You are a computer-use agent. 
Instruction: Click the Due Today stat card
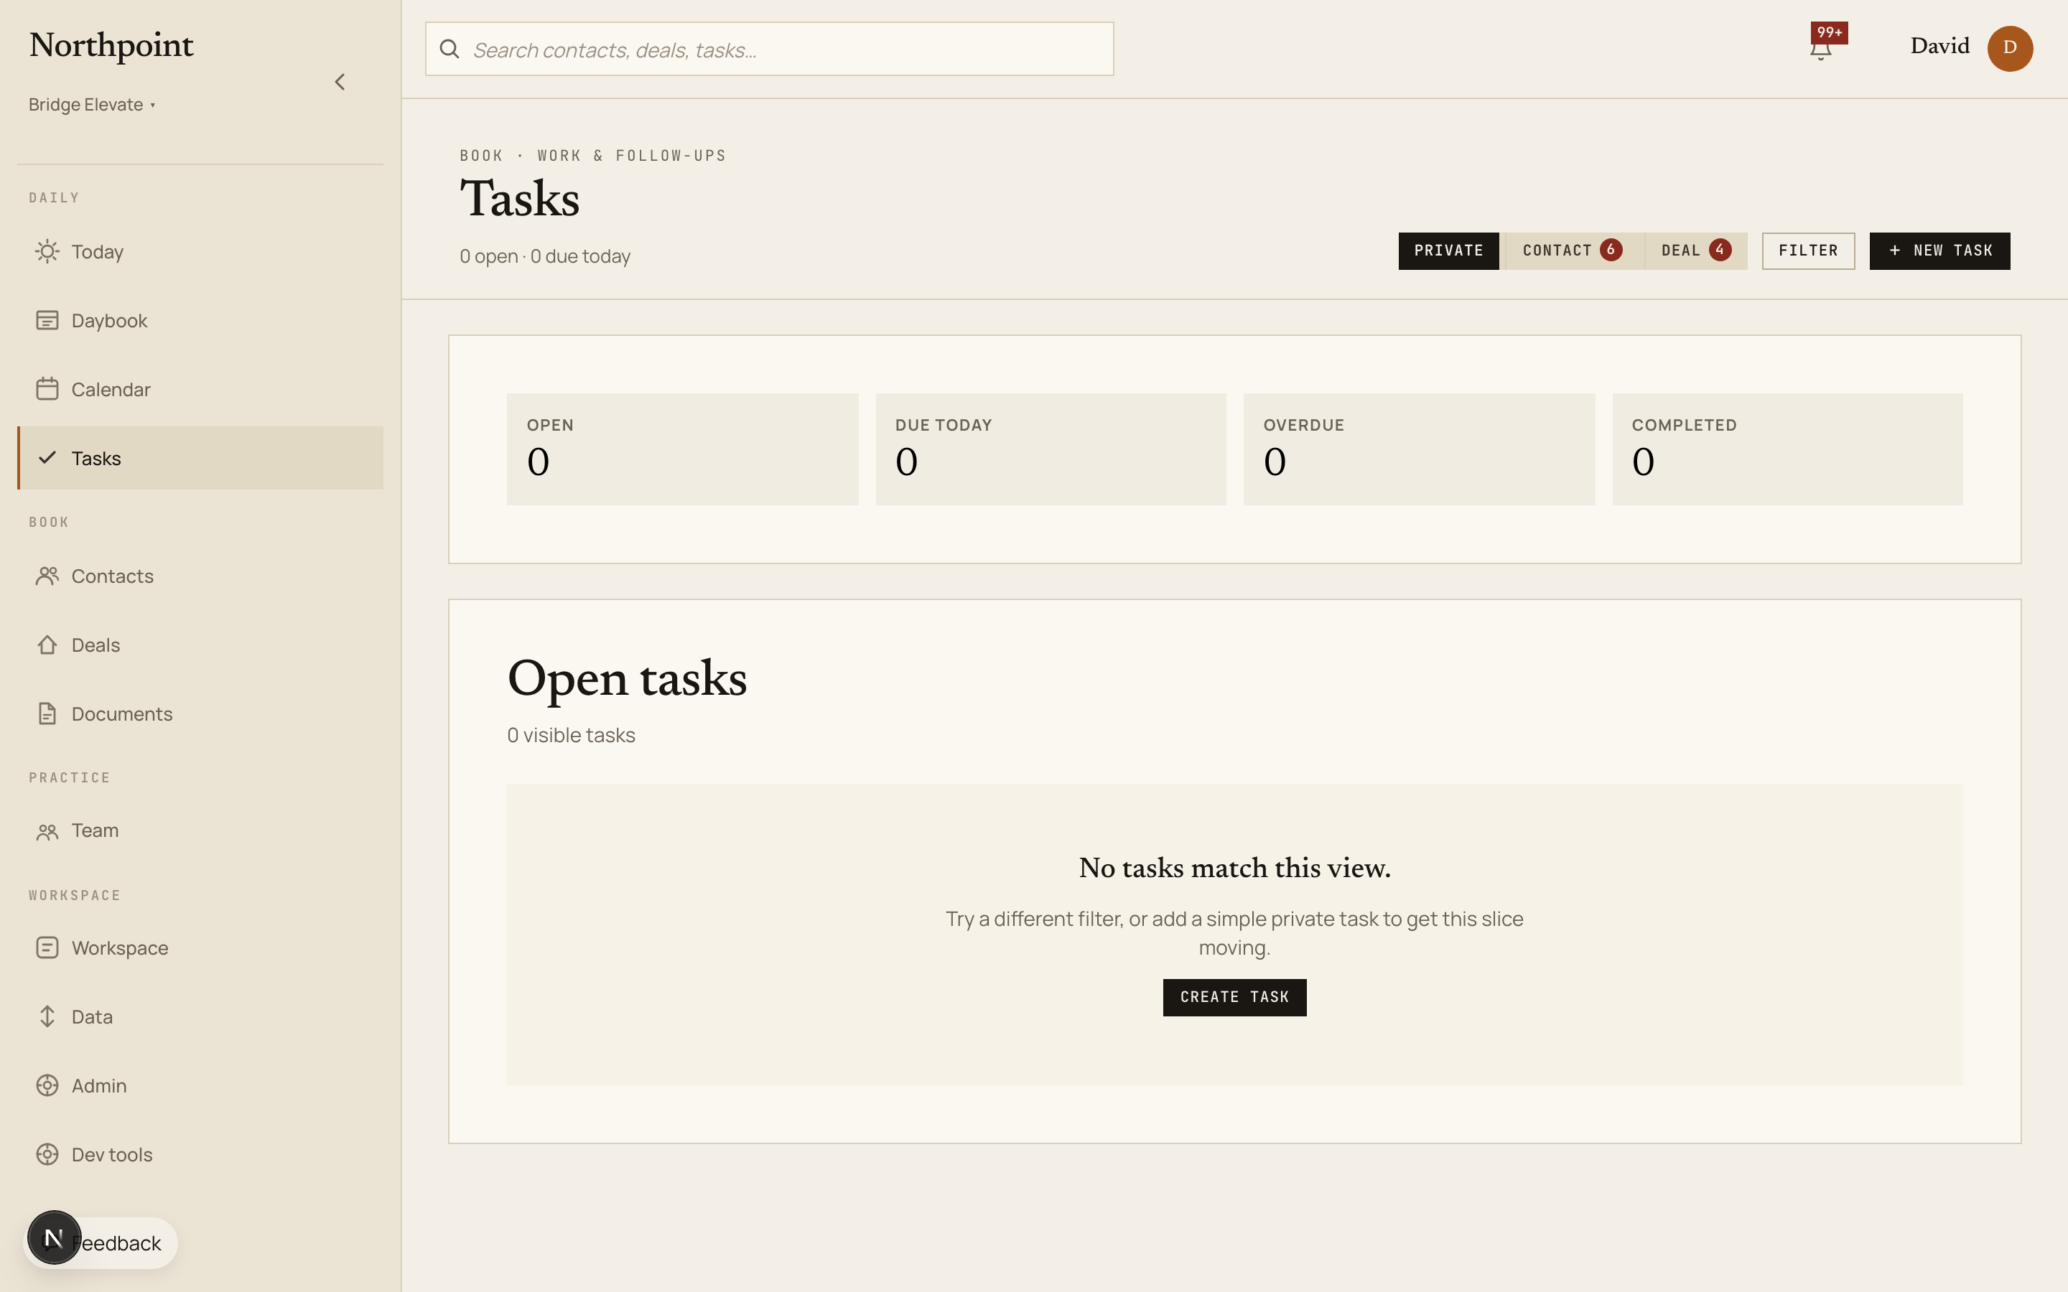tap(1051, 449)
